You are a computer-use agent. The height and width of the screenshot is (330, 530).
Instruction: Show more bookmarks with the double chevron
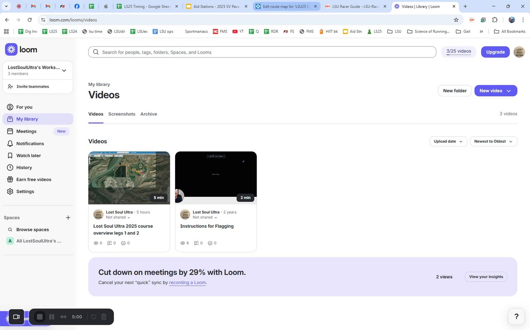click(481, 31)
